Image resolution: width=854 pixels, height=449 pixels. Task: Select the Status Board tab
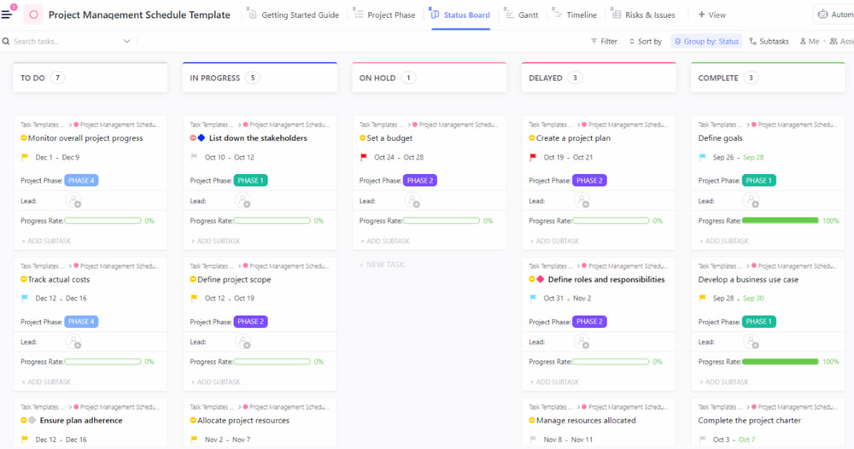tap(461, 15)
